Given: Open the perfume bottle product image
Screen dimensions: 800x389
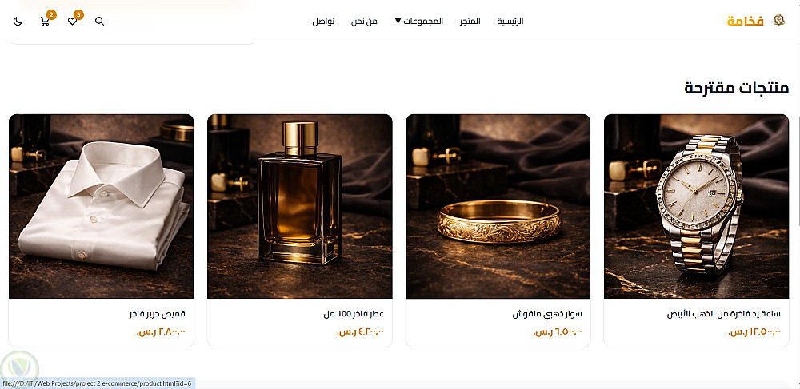Looking at the screenshot, I should [299, 206].
